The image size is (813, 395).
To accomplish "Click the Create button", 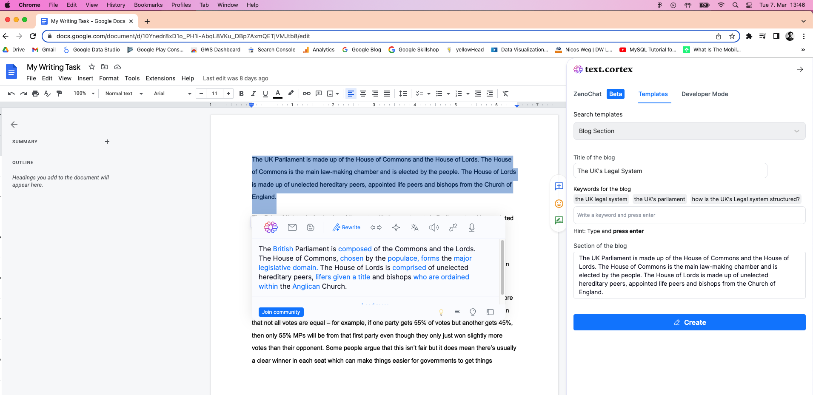I will coord(689,322).
